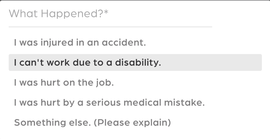Select the serious medical mistake entry

[x=109, y=103]
